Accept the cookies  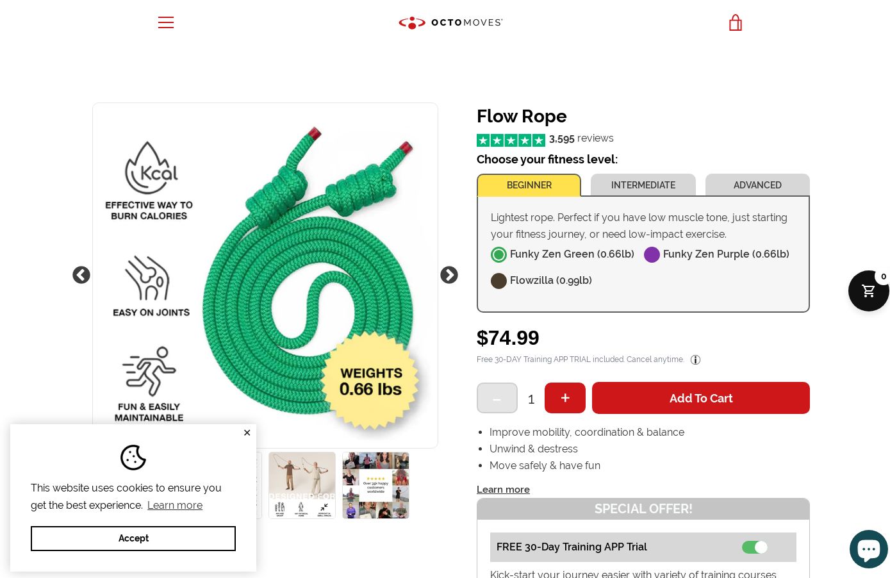coord(133,538)
